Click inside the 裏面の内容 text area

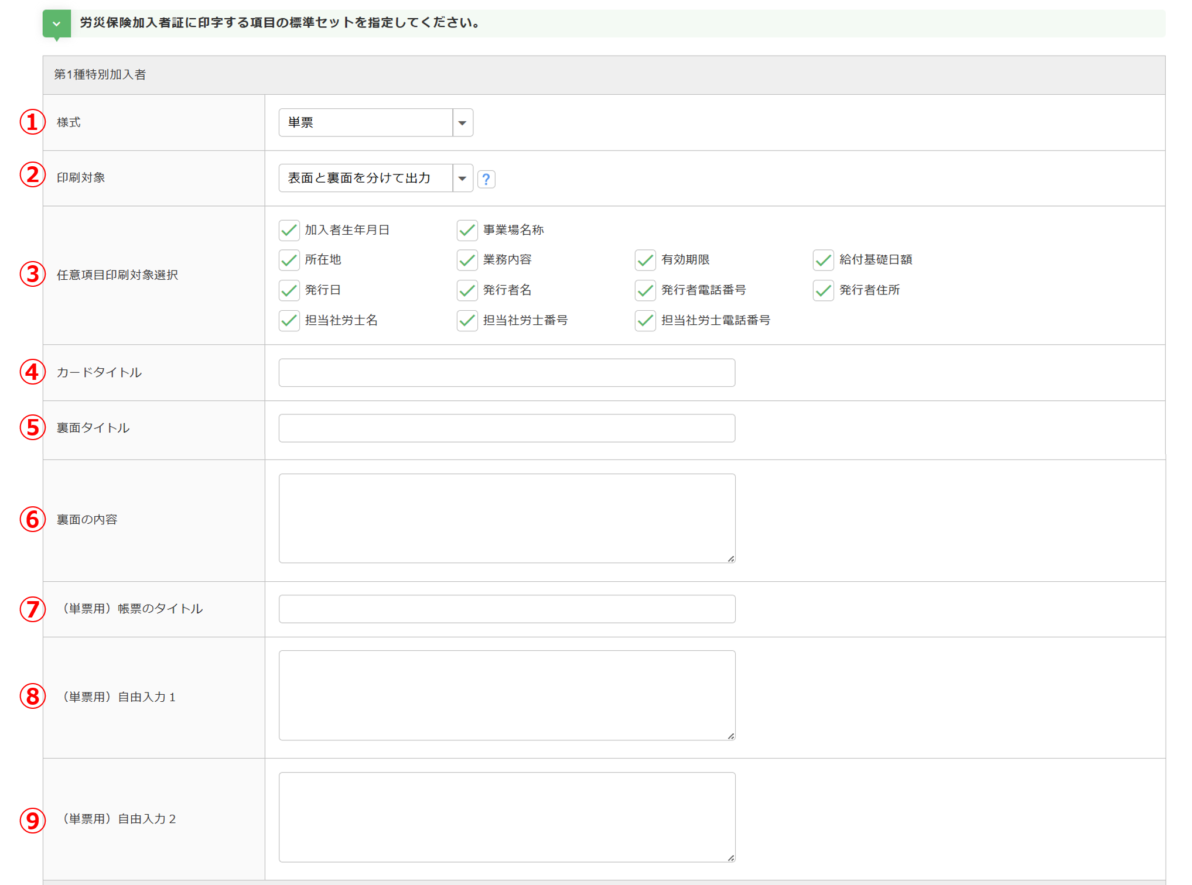point(507,518)
